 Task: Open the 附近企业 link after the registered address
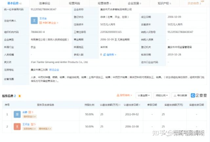pos(54,70)
